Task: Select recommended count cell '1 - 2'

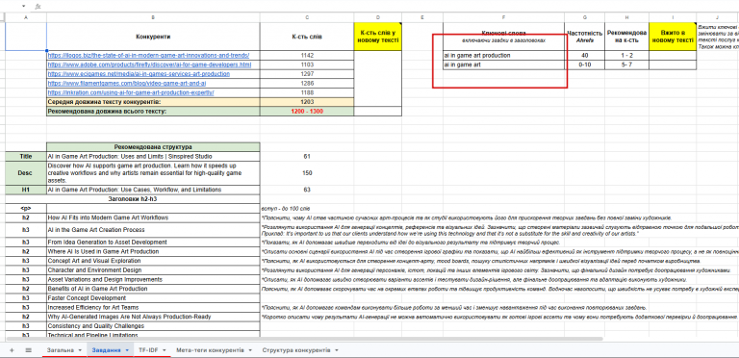Action: [x=626, y=55]
